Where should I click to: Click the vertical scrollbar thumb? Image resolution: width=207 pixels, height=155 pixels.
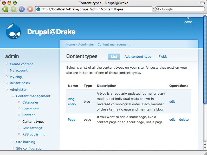click(x=205, y=60)
